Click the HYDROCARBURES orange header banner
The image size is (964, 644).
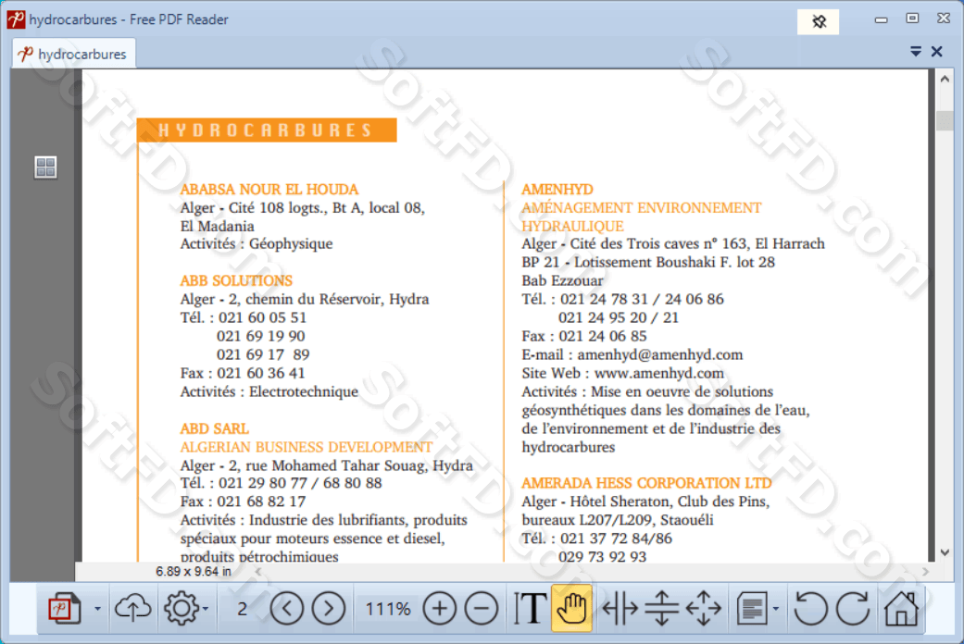pos(267,130)
